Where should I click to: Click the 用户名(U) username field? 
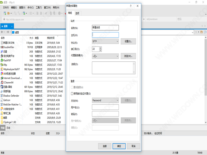(x=105, y=107)
